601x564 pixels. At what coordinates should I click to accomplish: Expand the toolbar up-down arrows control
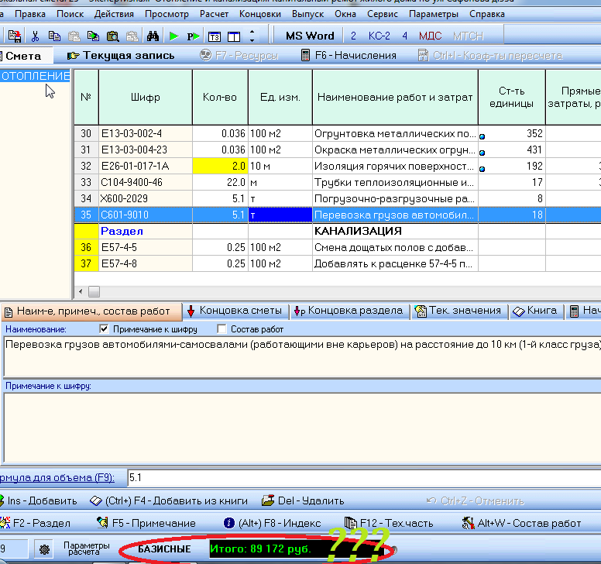click(252, 36)
